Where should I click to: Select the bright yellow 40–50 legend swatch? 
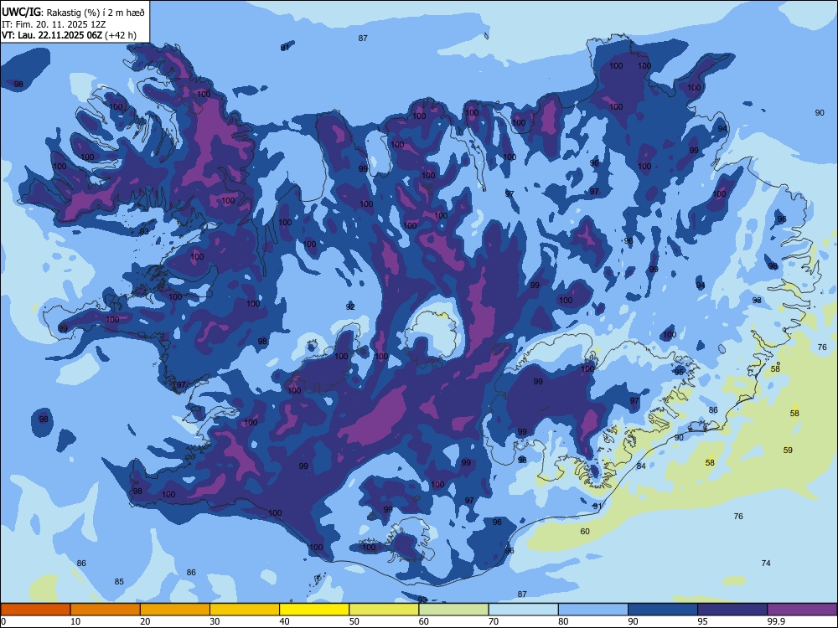tap(314, 610)
